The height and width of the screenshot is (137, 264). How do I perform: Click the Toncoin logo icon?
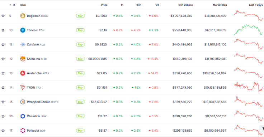point(23,30)
